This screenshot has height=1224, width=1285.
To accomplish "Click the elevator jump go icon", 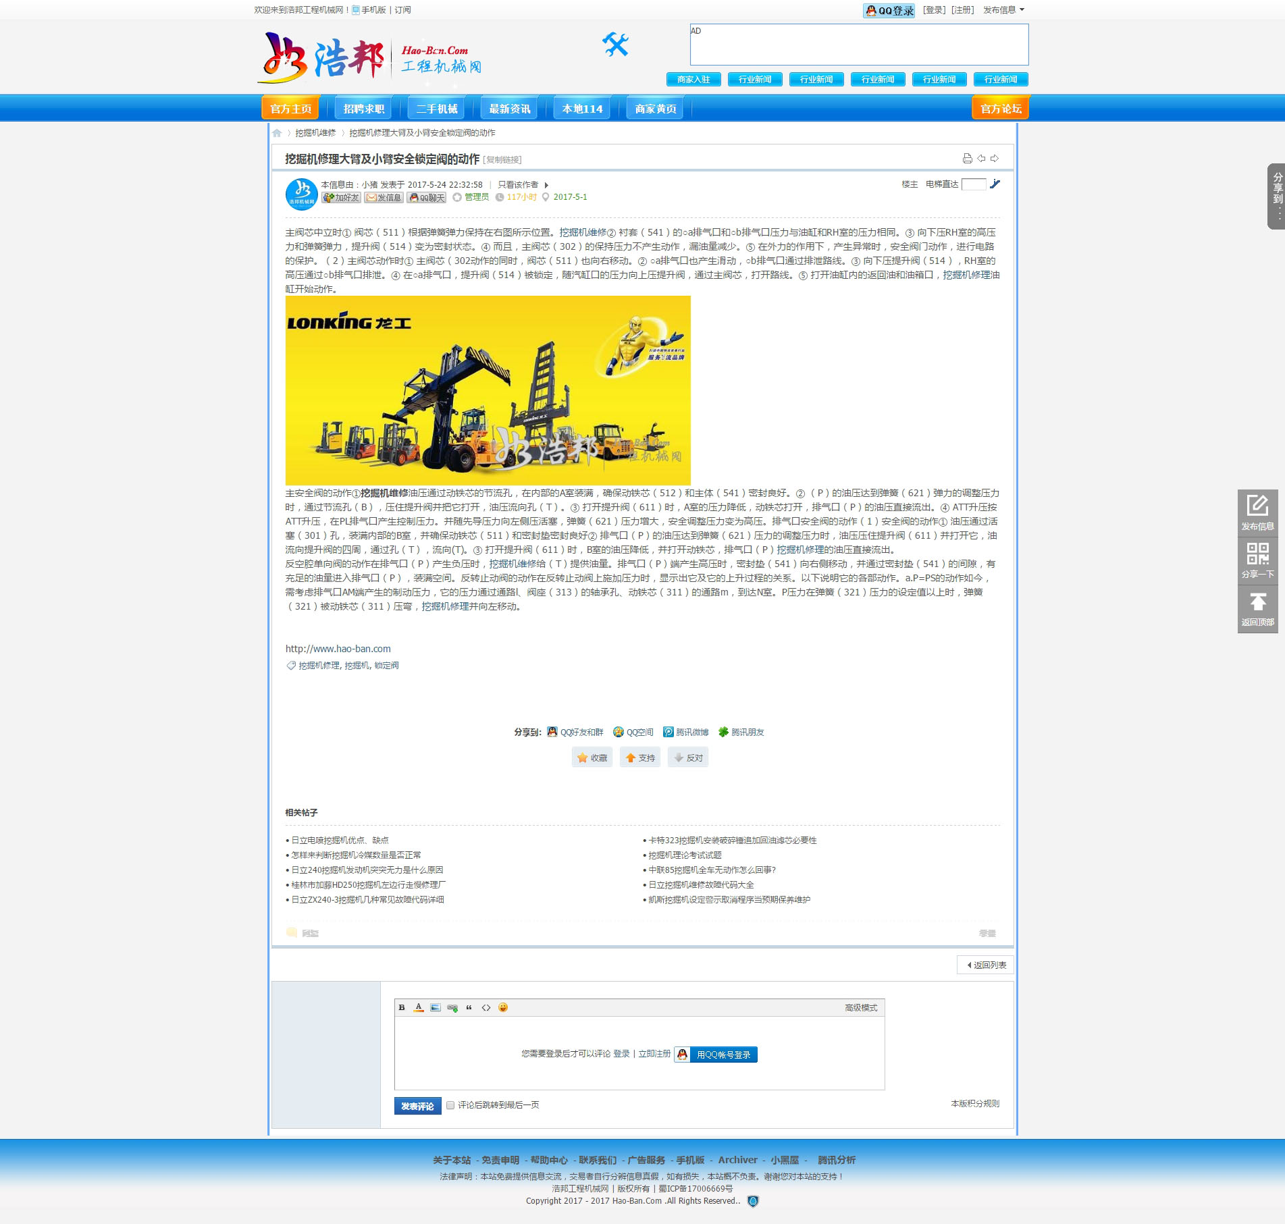I will tap(995, 184).
